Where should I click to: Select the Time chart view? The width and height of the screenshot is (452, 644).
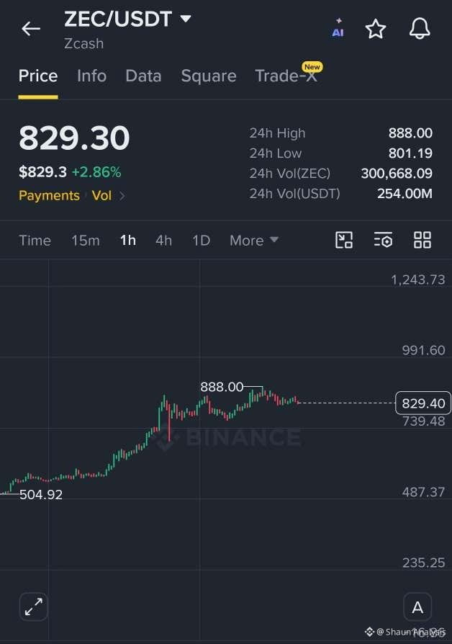[35, 241]
